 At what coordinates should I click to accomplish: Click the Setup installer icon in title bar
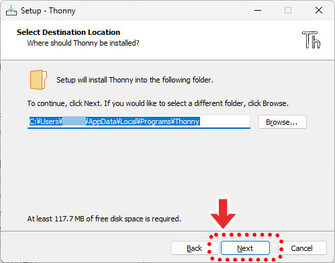click(11, 10)
